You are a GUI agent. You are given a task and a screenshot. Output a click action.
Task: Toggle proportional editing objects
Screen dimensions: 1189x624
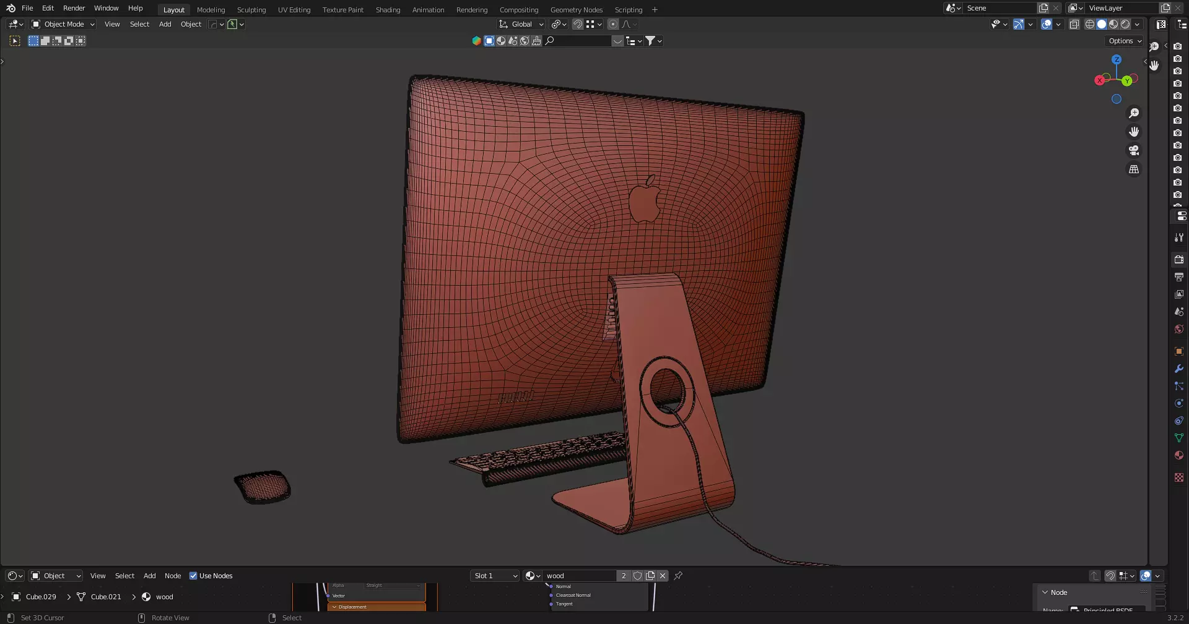[x=613, y=24]
